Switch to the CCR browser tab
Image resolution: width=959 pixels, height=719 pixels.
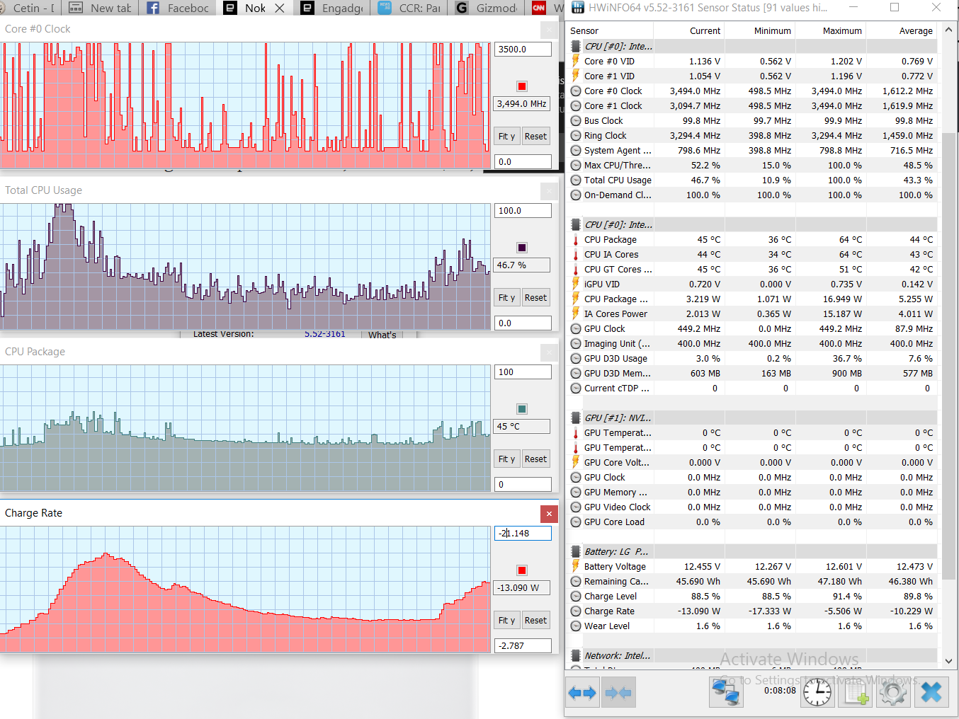pyautogui.click(x=409, y=8)
